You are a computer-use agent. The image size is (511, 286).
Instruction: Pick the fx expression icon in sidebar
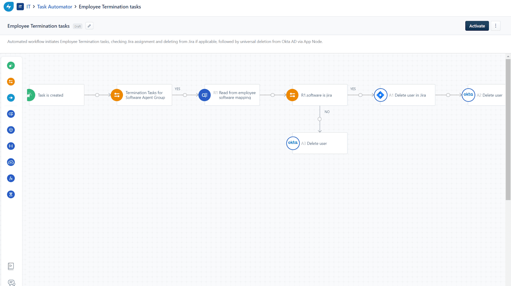pyautogui.click(x=11, y=178)
